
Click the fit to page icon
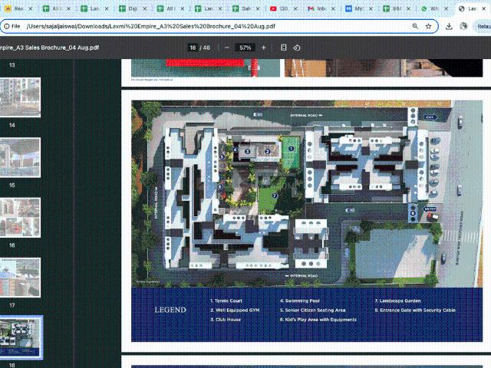click(284, 48)
